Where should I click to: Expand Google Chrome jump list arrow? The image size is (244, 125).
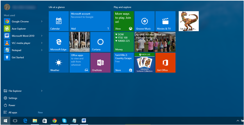(42, 22)
